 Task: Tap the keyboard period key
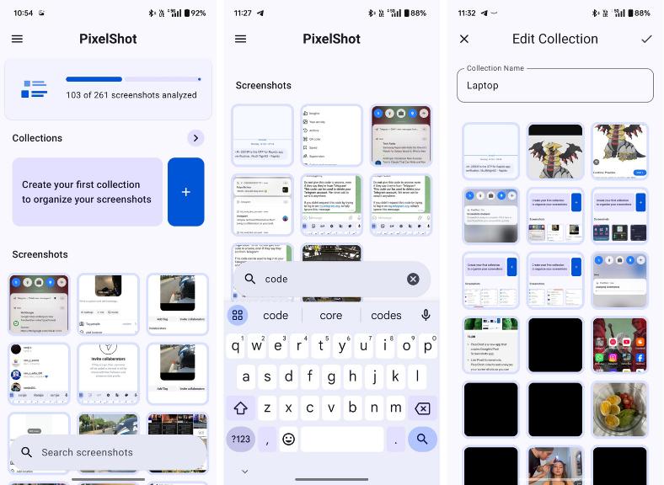[x=395, y=439]
